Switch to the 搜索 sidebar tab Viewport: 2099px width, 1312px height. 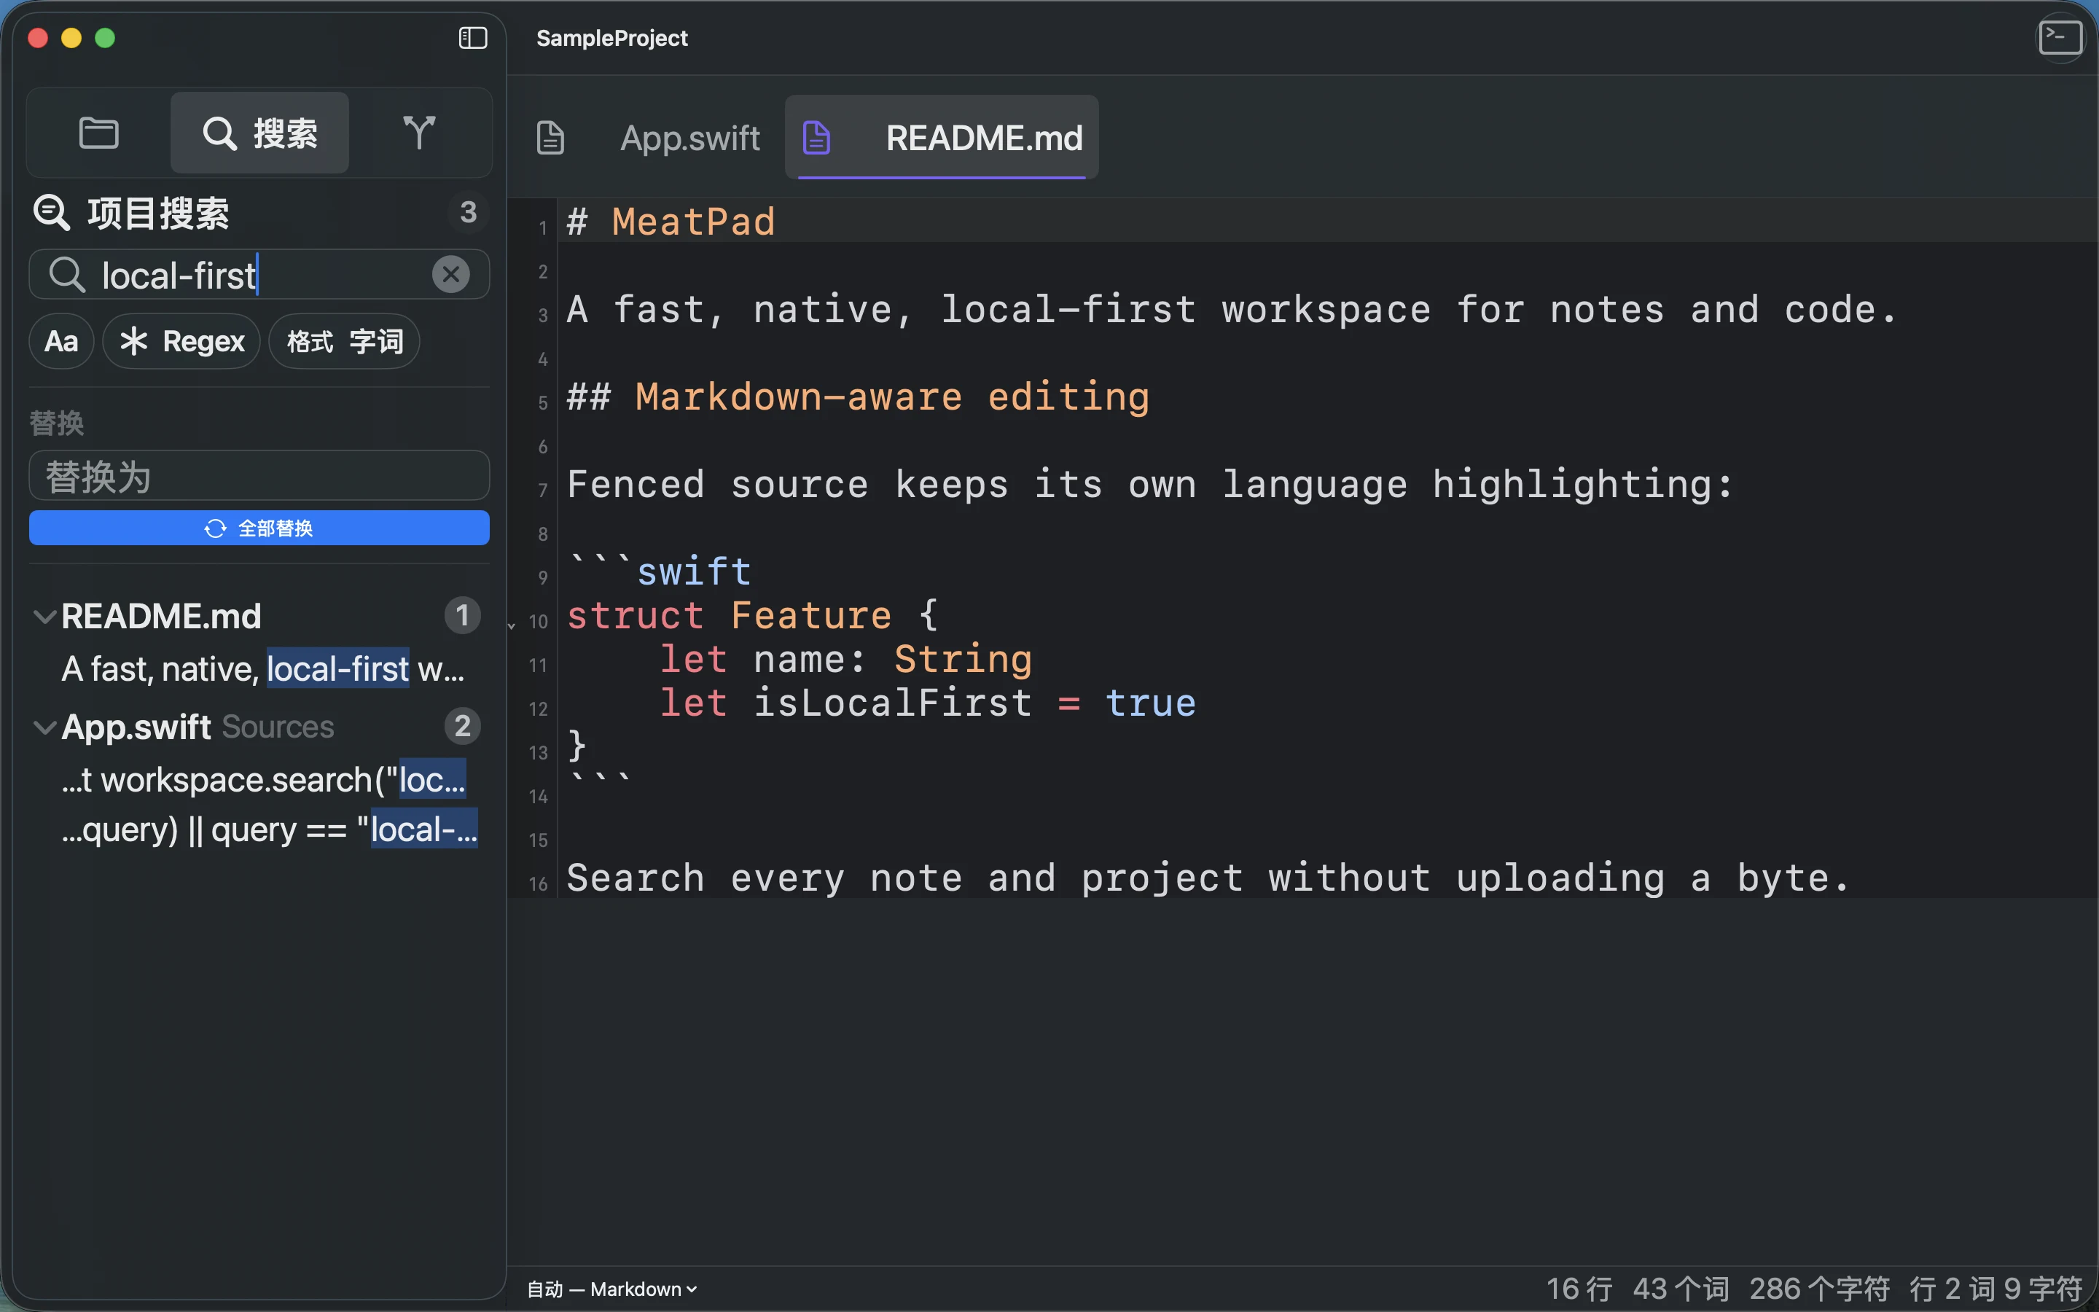(259, 133)
